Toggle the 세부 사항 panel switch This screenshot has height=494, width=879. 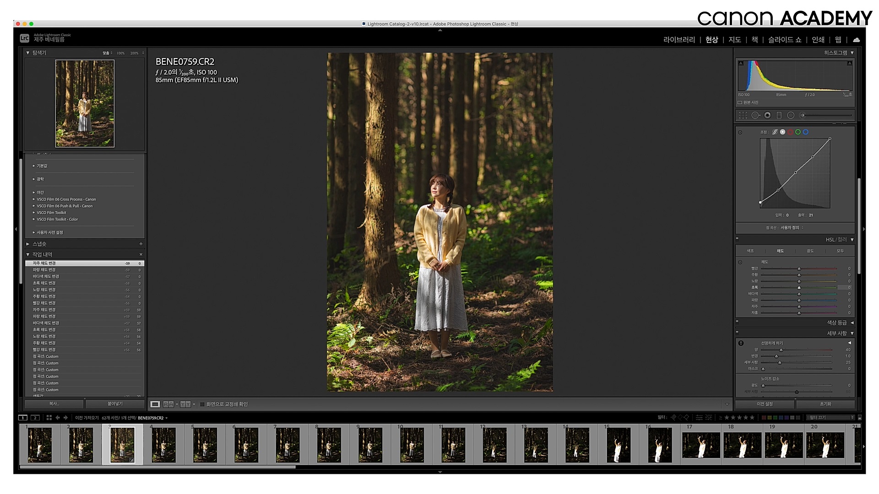tap(738, 333)
